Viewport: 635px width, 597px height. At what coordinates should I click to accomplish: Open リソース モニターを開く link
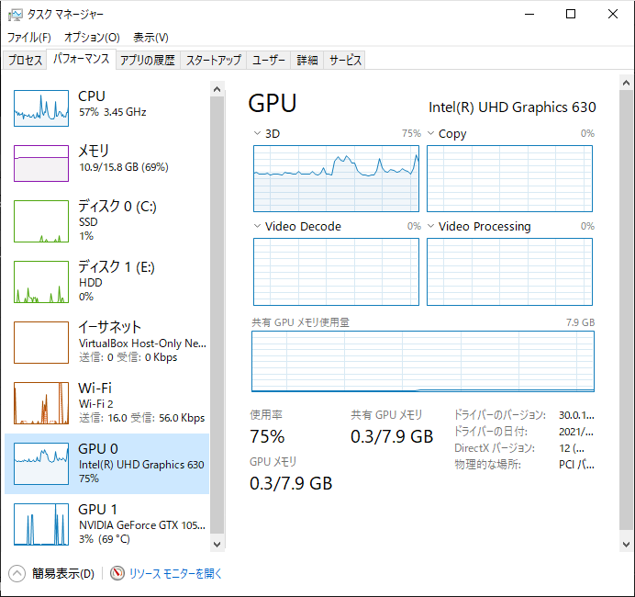[175, 573]
